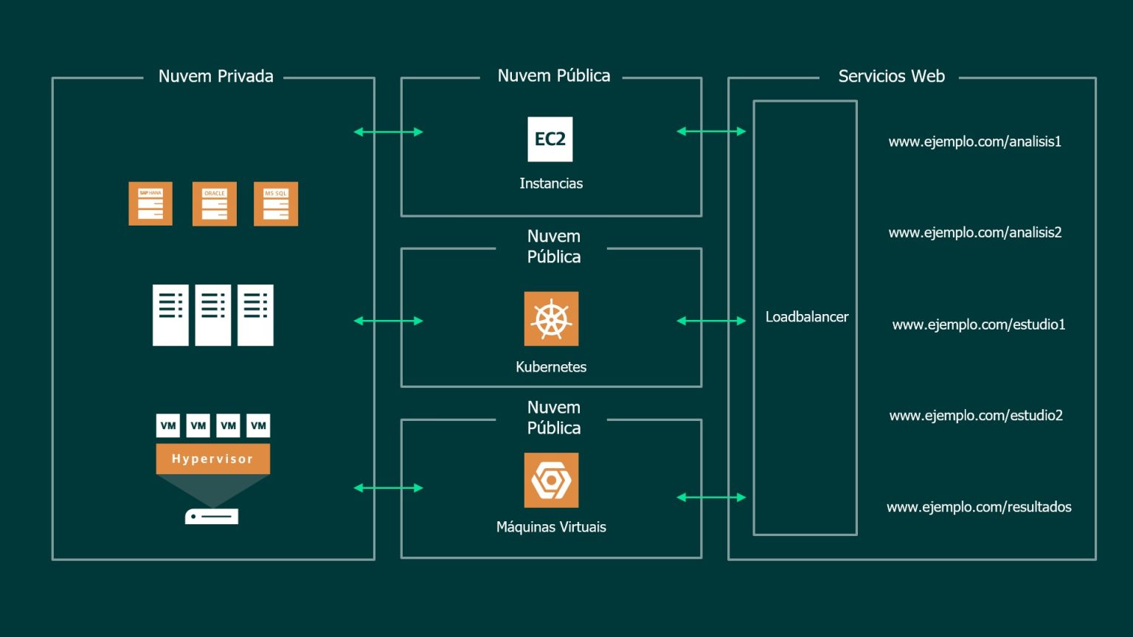Click the SAP HANA database icon
This screenshot has height=637, width=1133.
(150, 203)
